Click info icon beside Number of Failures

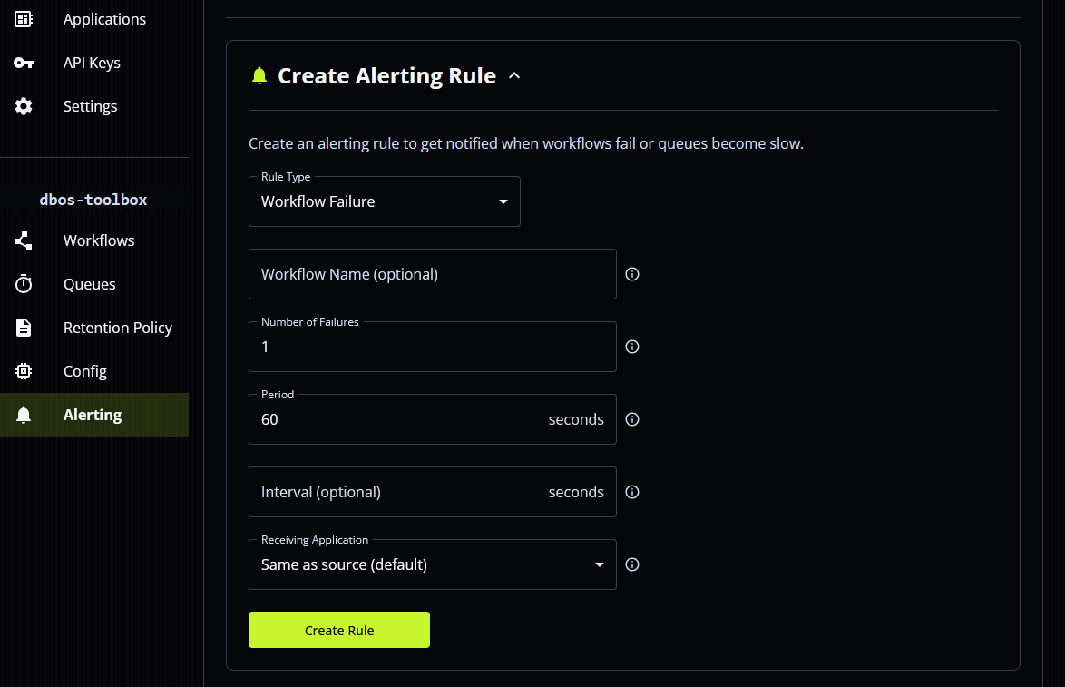pyautogui.click(x=632, y=347)
